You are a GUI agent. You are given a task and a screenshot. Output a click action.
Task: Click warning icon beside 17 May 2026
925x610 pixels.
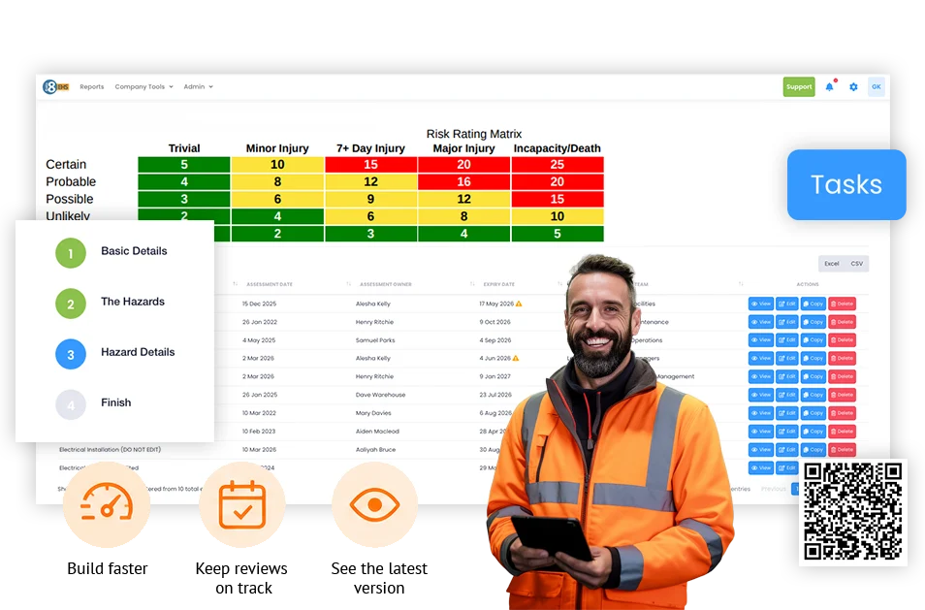(519, 304)
